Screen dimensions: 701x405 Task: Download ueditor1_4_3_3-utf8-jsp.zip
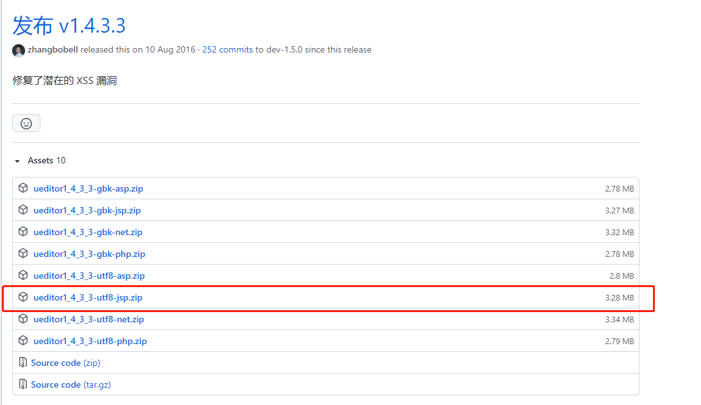tap(88, 298)
